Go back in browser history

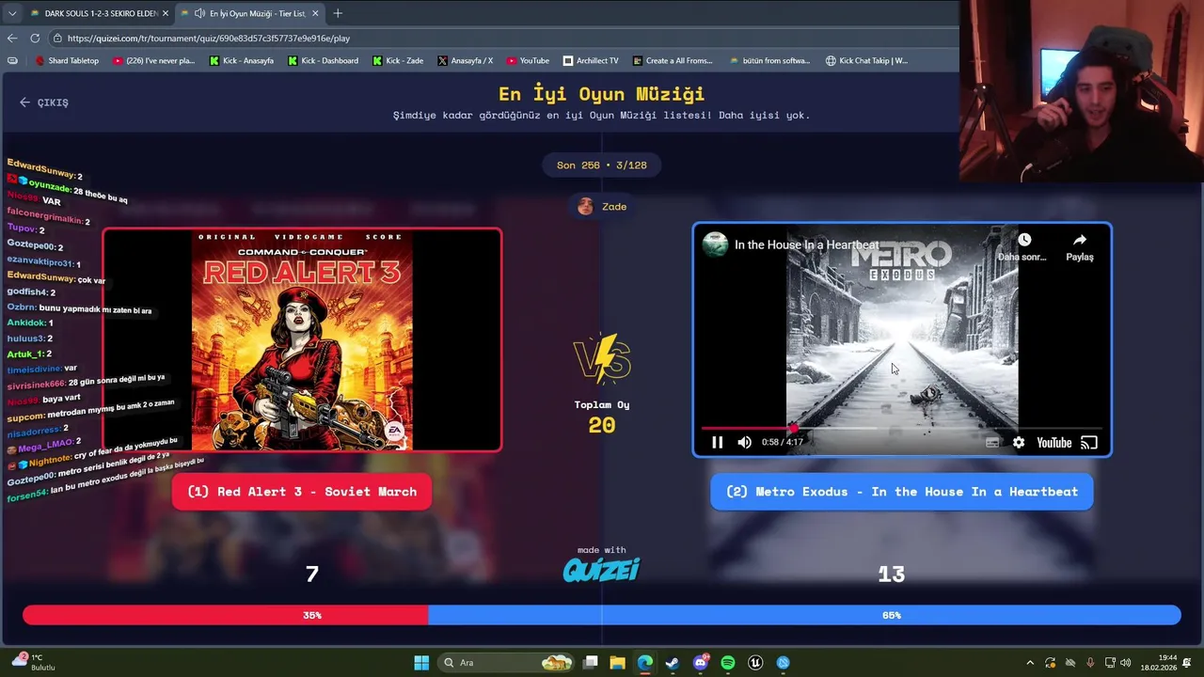(12, 39)
